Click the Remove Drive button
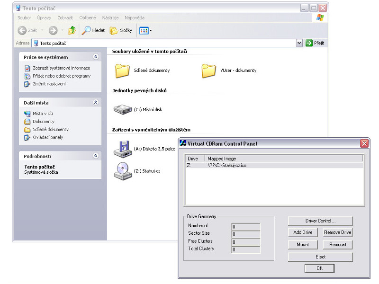The image size is (379, 284). 338,232
